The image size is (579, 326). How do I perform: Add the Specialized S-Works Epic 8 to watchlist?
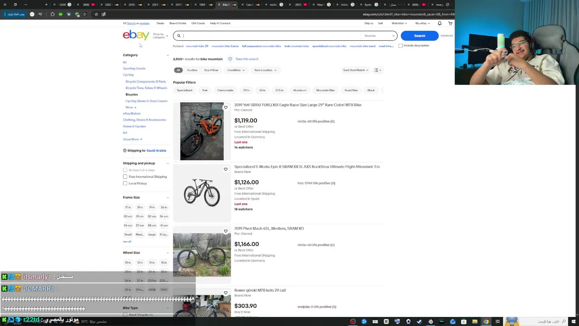(225, 169)
